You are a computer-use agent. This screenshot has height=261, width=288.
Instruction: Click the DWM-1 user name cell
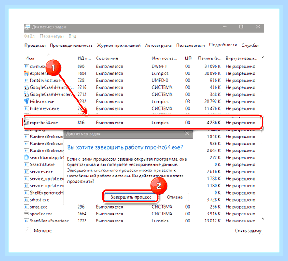(x=159, y=66)
